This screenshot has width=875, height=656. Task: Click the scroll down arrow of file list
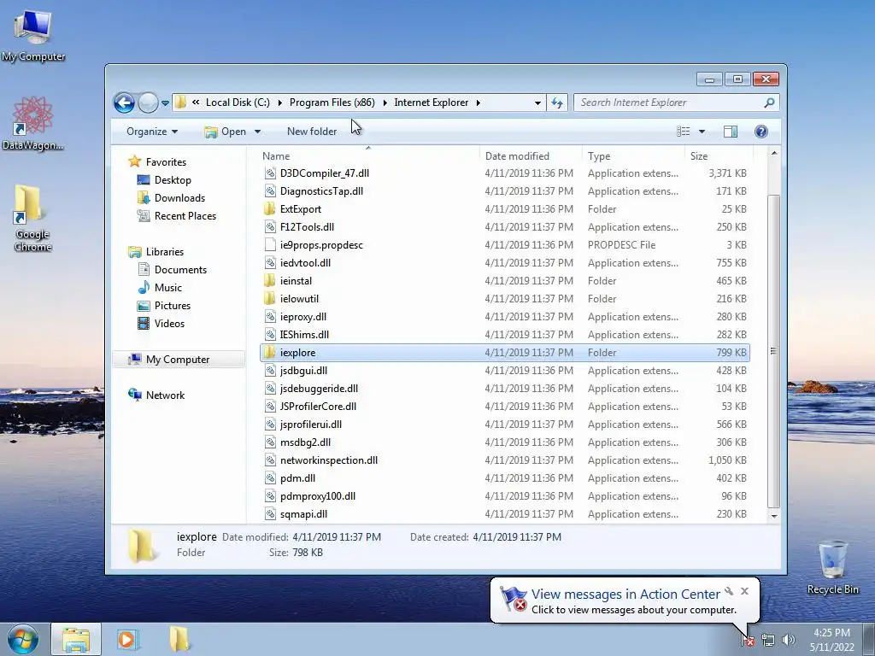coord(774,517)
